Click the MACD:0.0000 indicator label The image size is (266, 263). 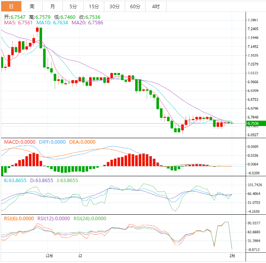click(x=20, y=142)
